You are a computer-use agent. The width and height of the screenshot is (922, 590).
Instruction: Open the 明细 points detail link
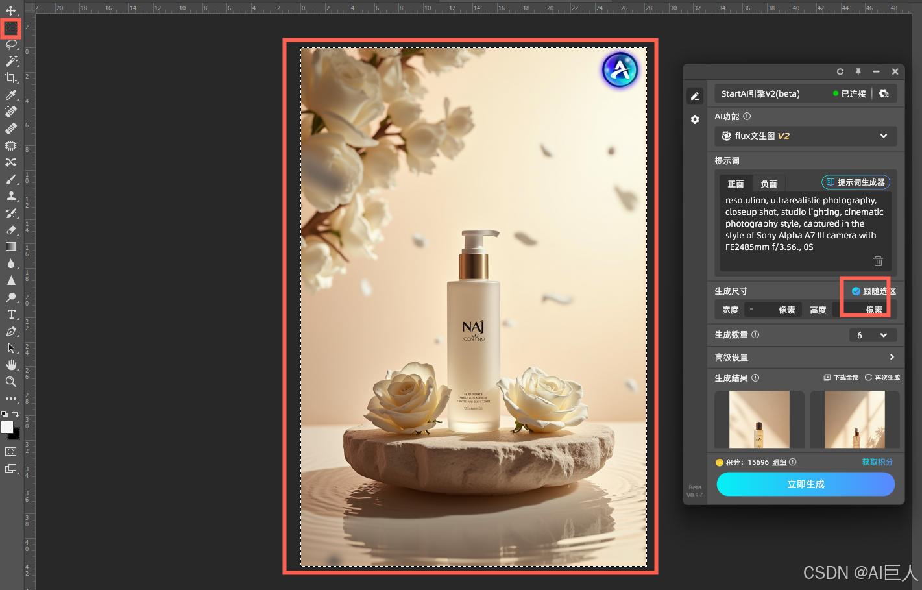(x=779, y=462)
